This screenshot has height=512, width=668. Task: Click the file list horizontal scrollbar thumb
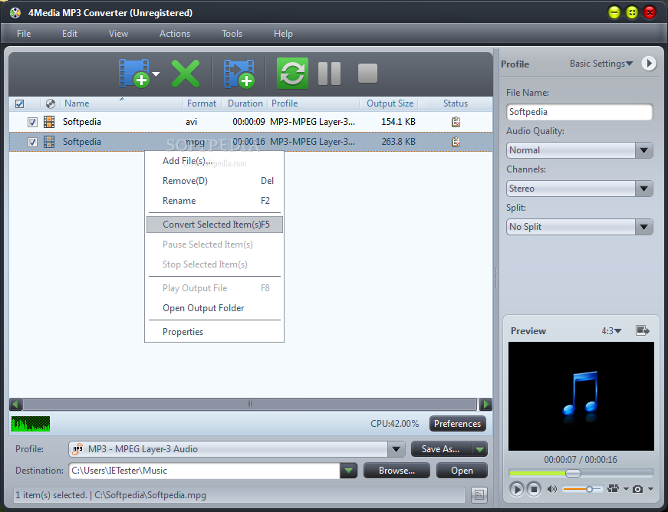point(250,404)
